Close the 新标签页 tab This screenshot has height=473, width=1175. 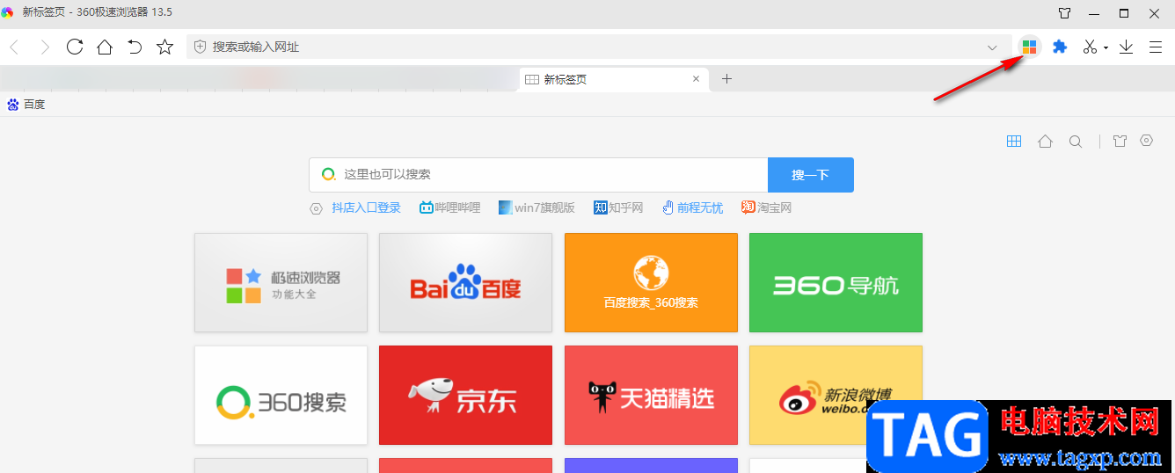click(697, 79)
